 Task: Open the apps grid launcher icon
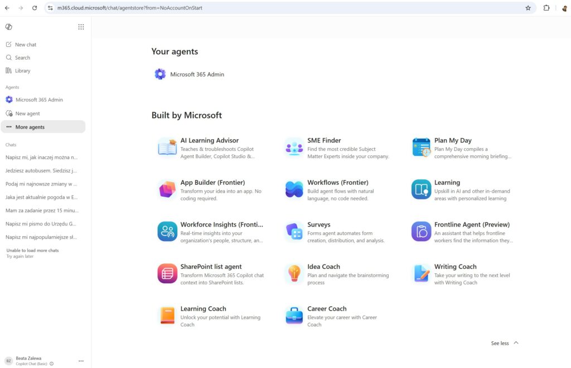[81, 27]
